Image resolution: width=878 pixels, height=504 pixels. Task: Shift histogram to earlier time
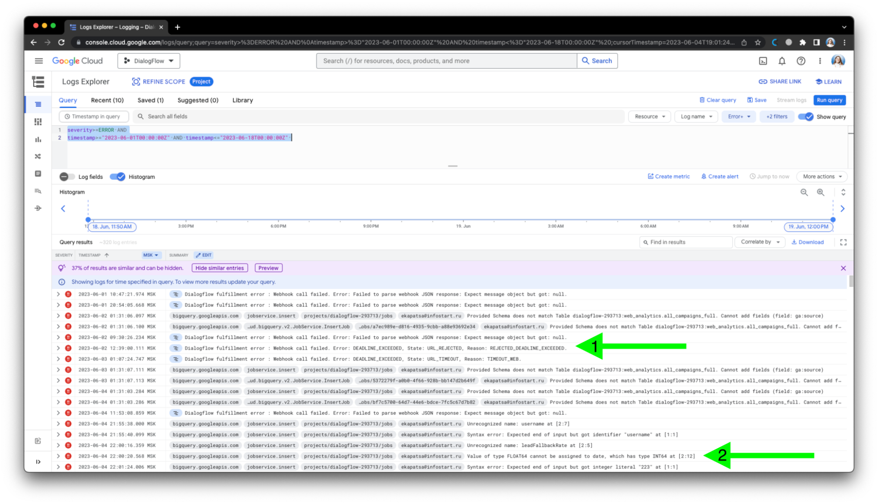coord(63,209)
